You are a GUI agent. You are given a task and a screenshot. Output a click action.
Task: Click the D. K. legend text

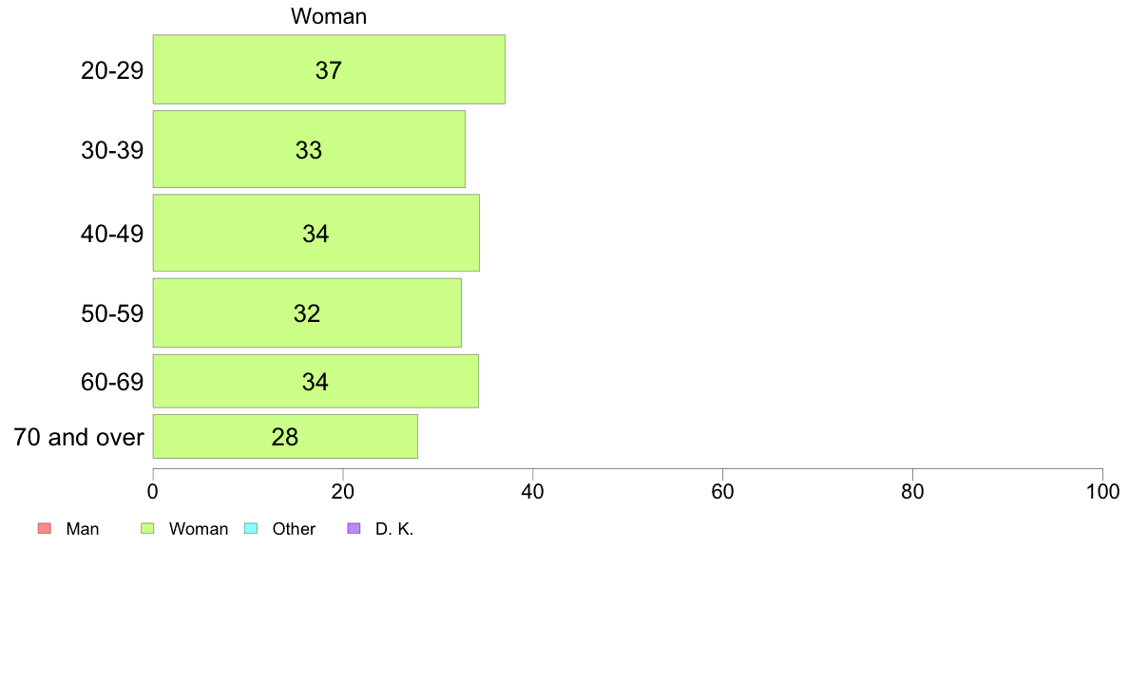[x=394, y=529]
